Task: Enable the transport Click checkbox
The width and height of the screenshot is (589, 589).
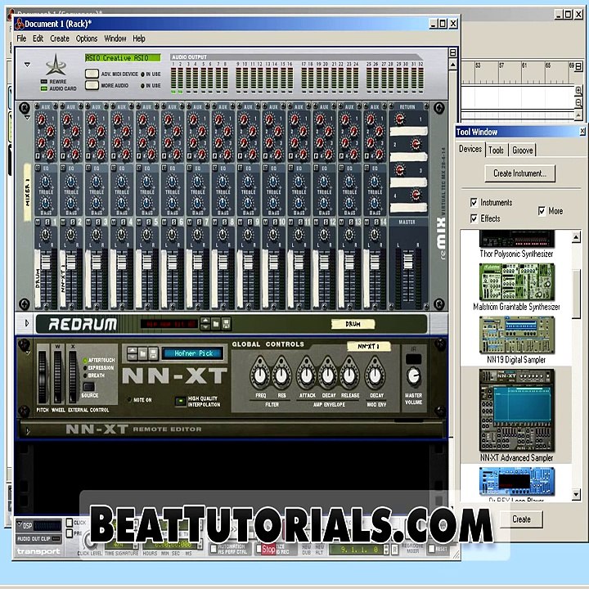Action: 70,522
